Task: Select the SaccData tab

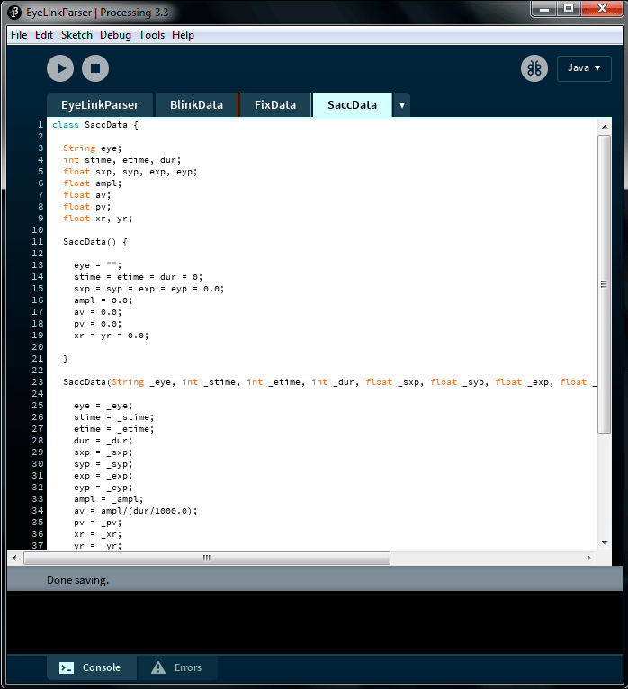Action: 352,105
